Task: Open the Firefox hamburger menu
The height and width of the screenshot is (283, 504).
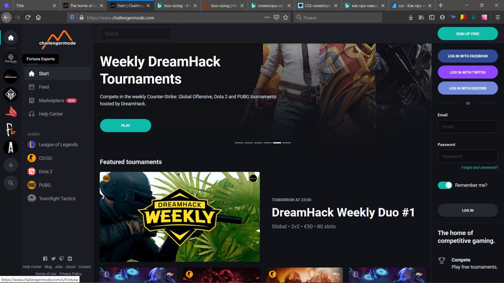Action: 498,17
